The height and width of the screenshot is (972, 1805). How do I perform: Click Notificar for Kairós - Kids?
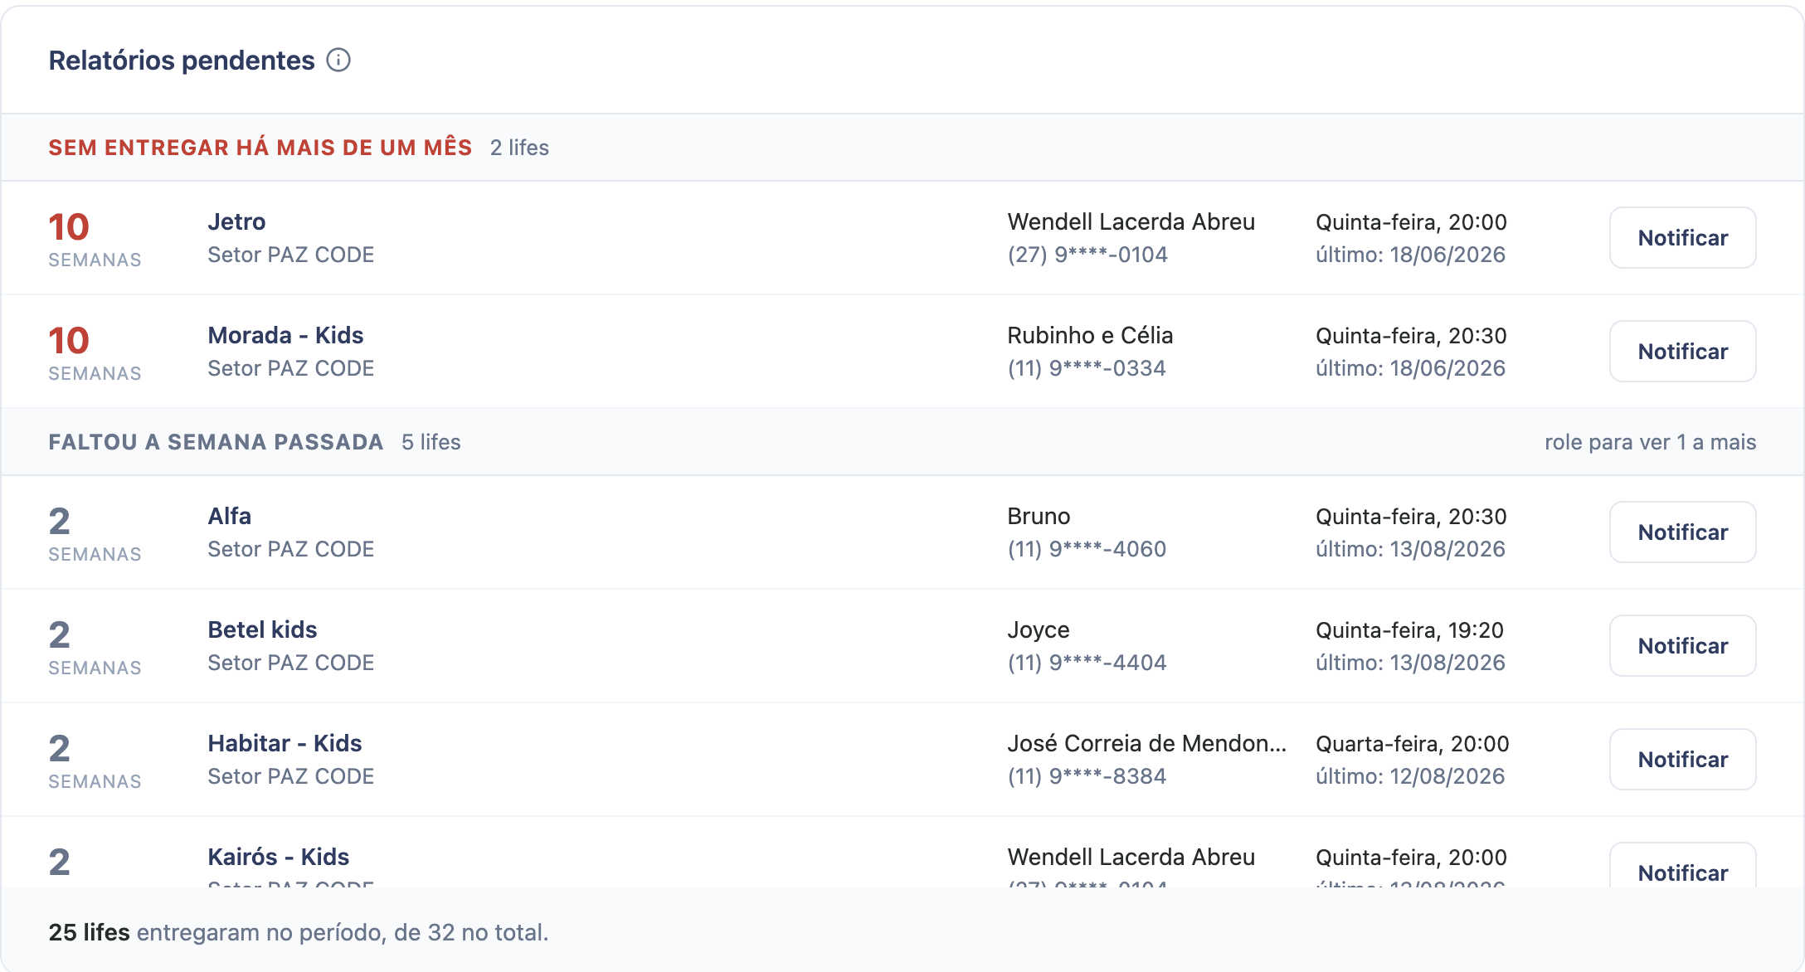[1682, 866]
